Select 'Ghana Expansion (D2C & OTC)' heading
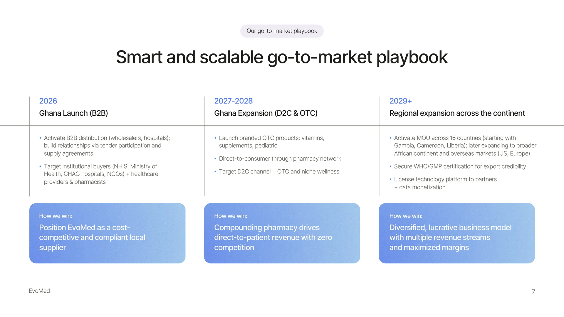This screenshot has width=564, height=317. tap(266, 113)
